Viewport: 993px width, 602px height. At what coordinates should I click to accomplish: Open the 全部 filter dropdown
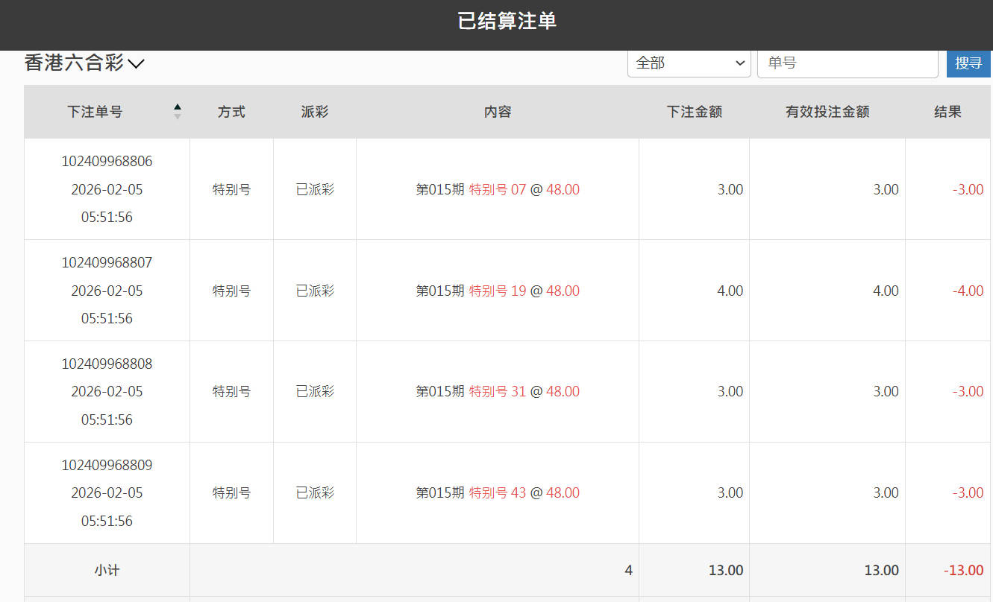[689, 63]
